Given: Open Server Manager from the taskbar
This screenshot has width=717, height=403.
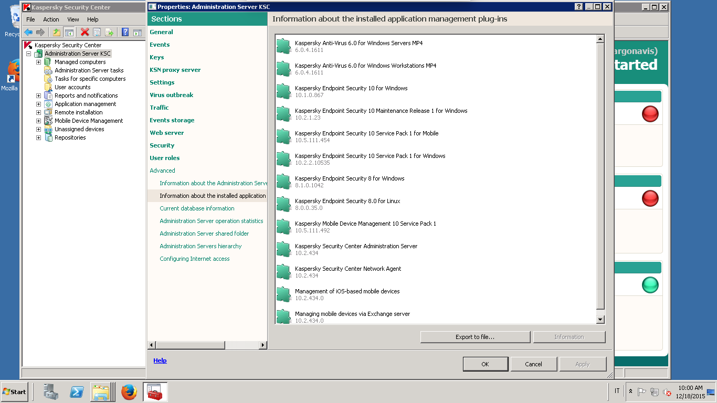Looking at the screenshot, I should click(51, 391).
